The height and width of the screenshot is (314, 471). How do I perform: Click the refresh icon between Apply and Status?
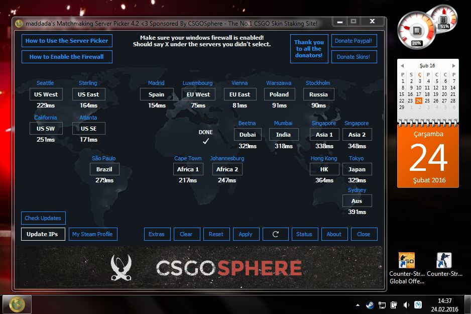tap(275, 234)
